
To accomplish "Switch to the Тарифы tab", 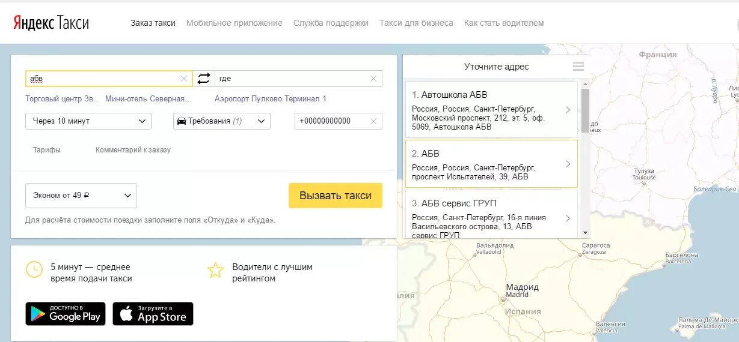I will click(47, 150).
